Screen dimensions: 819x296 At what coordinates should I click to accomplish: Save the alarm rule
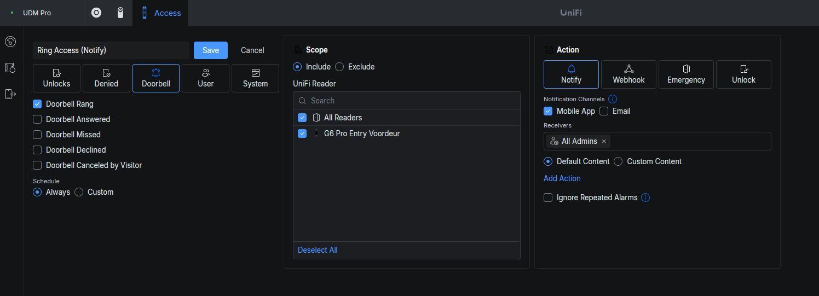point(211,50)
